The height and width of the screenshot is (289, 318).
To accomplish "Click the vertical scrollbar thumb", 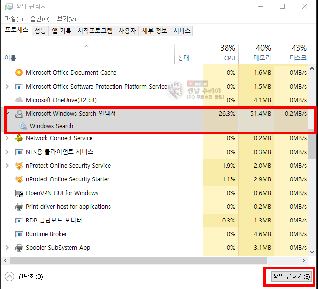I will 312,145.
